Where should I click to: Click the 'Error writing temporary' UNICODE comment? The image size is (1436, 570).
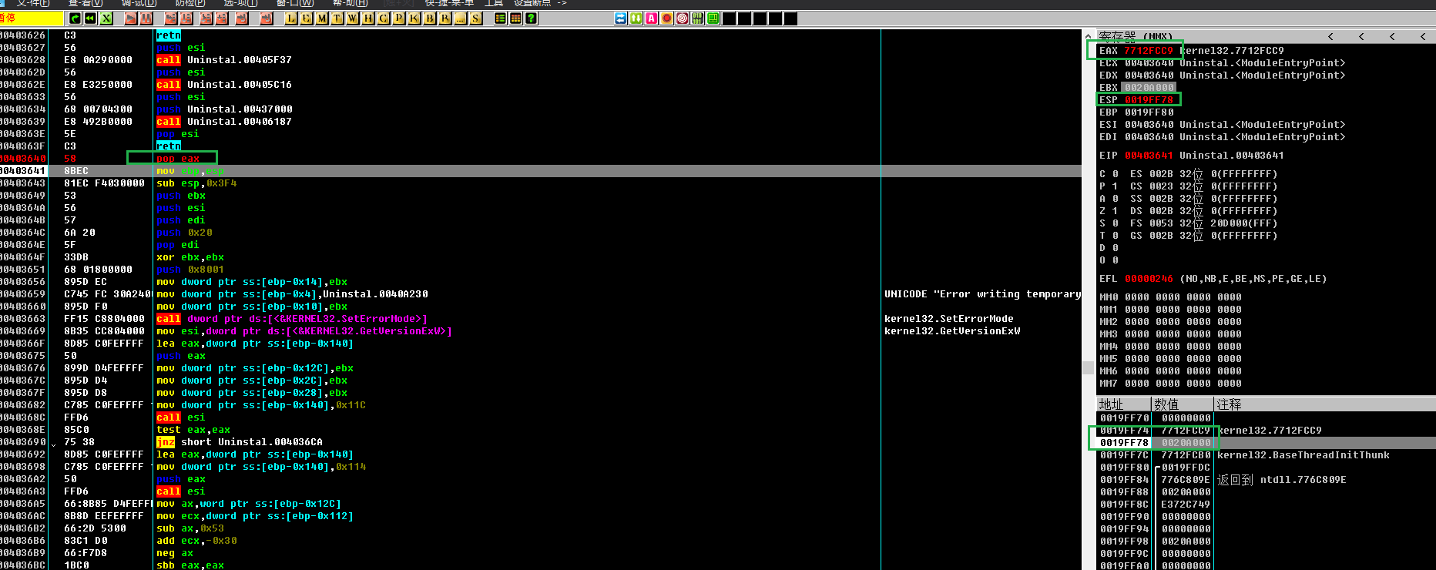[982, 294]
